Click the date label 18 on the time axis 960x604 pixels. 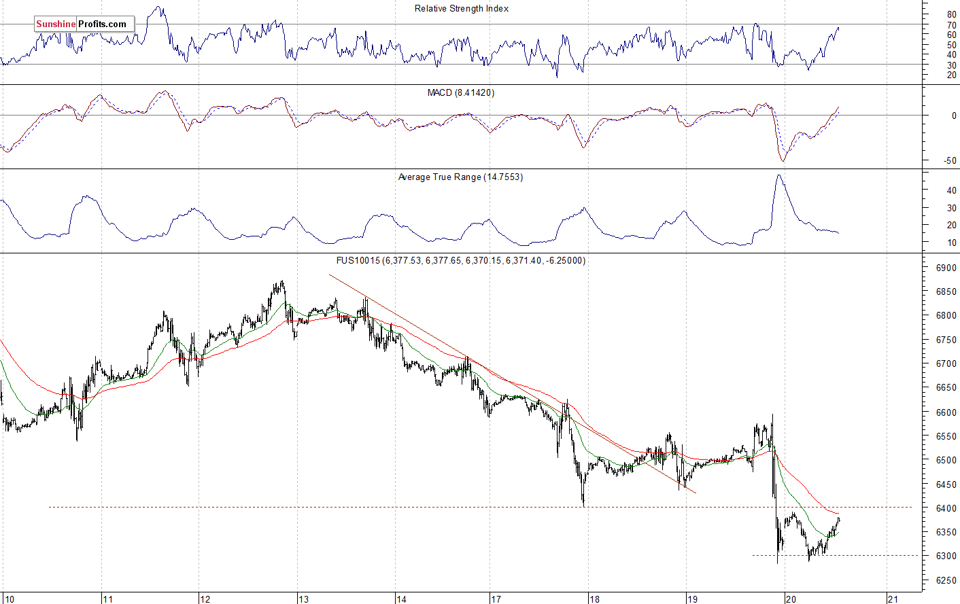(x=594, y=599)
